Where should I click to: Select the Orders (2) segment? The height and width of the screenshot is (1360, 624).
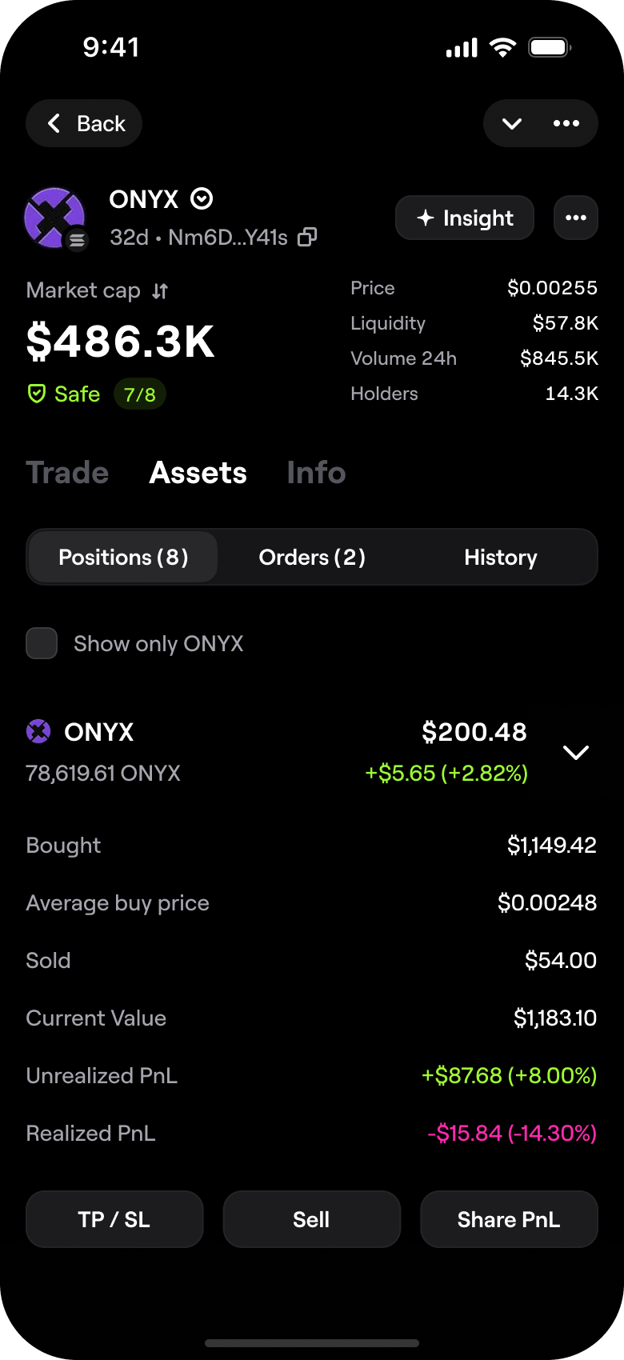[x=312, y=557]
